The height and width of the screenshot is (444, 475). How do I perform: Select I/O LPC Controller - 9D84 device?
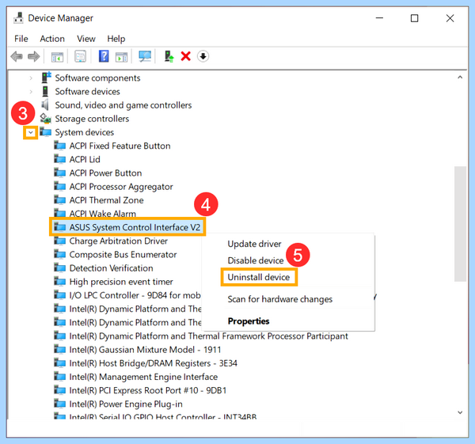135,295
